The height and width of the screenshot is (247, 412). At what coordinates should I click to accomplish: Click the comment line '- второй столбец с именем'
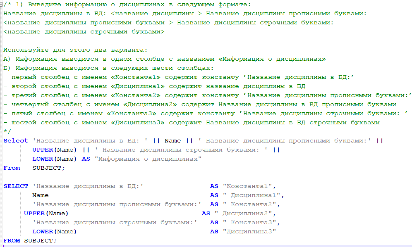point(154,86)
